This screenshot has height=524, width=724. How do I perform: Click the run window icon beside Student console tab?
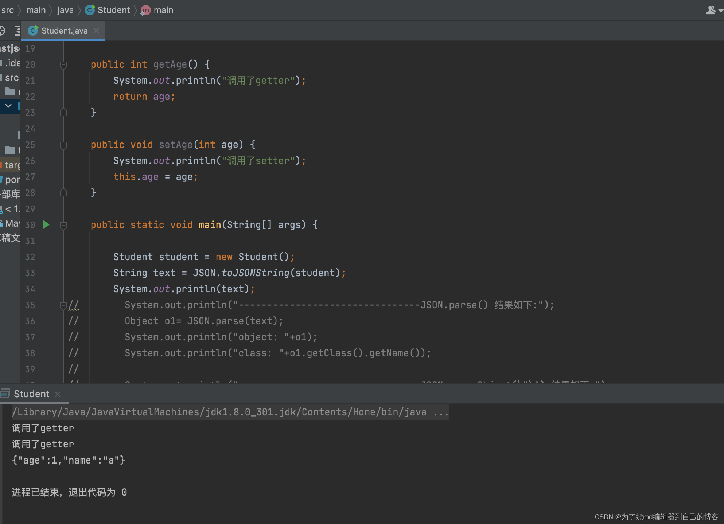[x=5, y=394]
